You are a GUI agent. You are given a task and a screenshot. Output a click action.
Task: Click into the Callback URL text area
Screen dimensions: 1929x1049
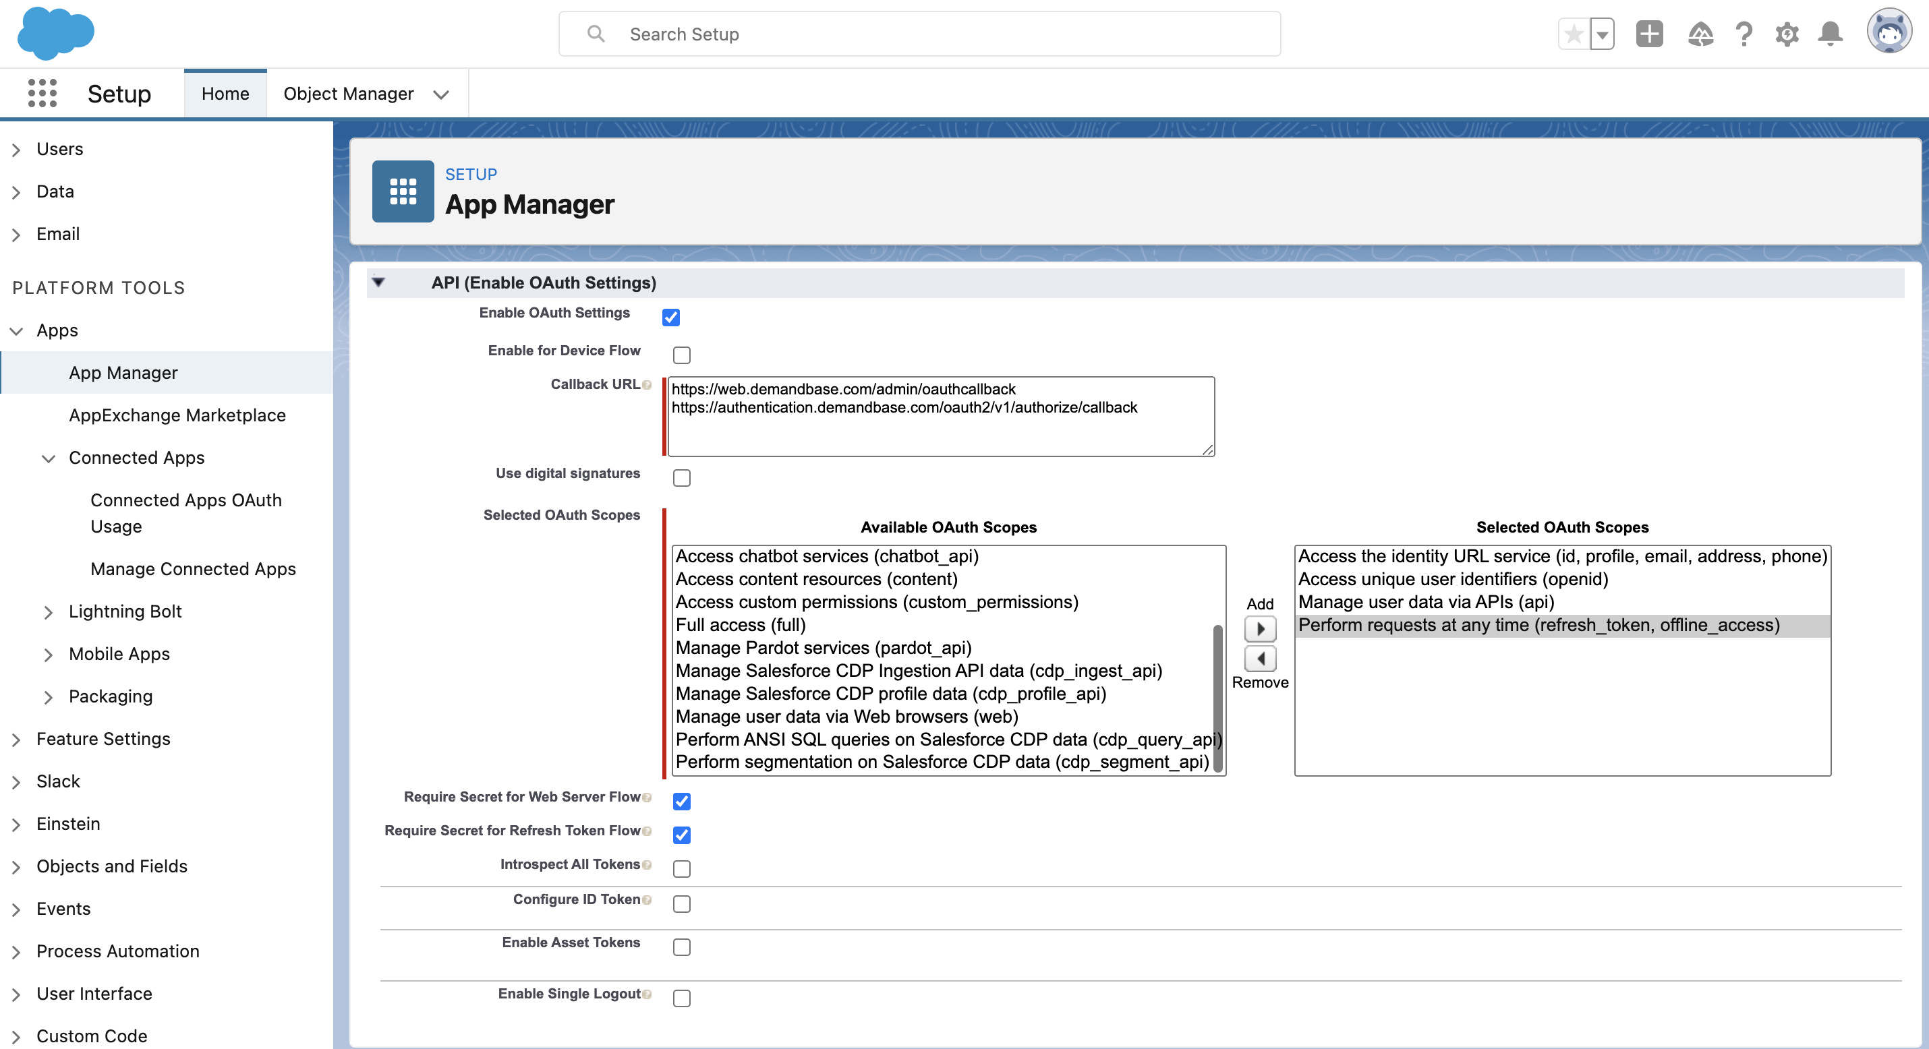(x=940, y=417)
